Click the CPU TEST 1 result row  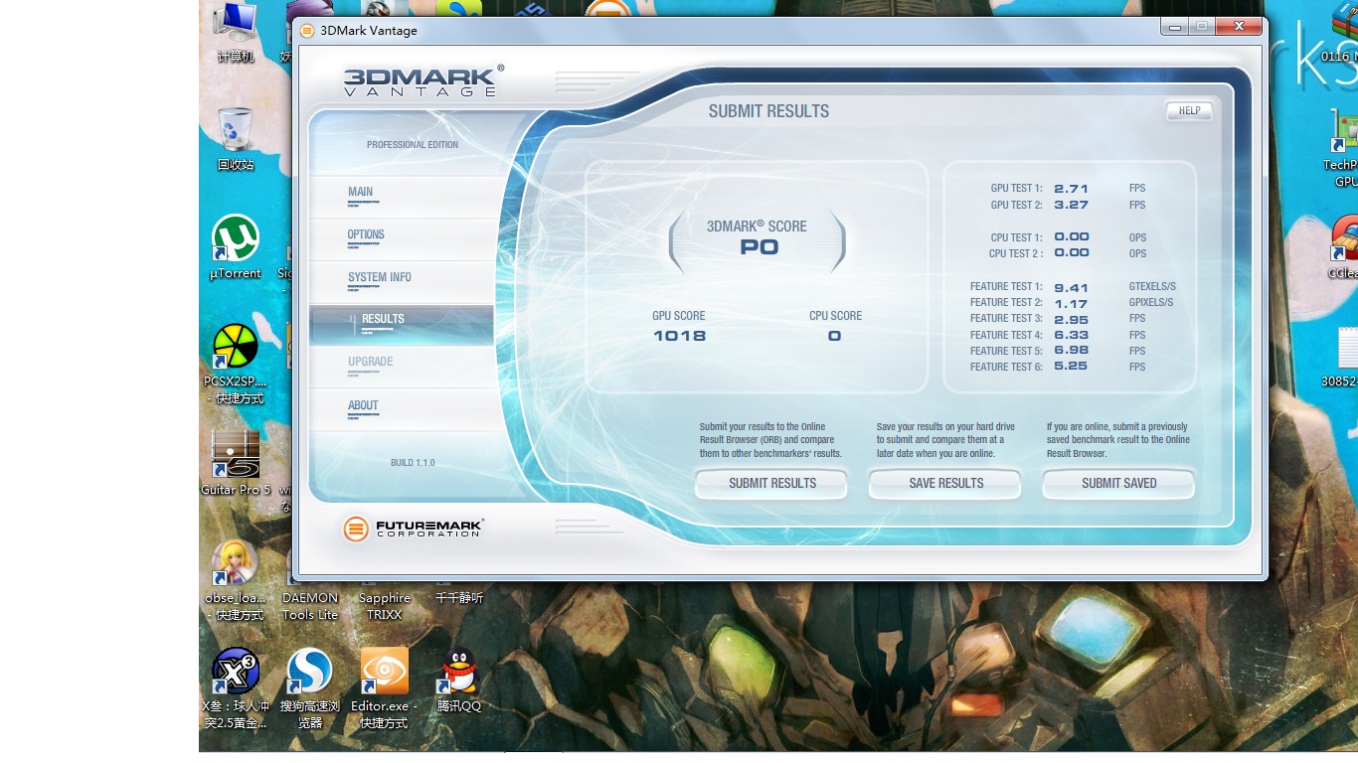pos(1069,237)
